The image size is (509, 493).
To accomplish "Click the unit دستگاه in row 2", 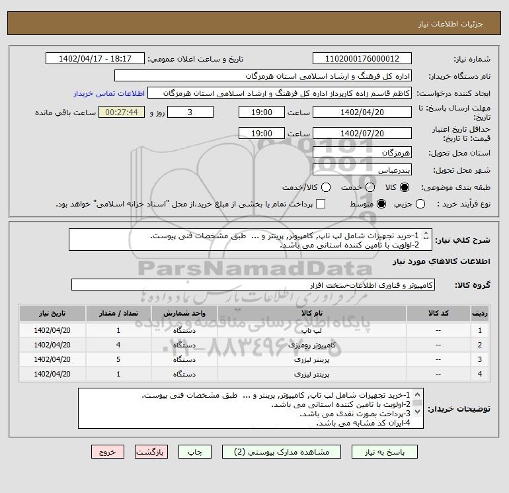I will click(x=184, y=345).
